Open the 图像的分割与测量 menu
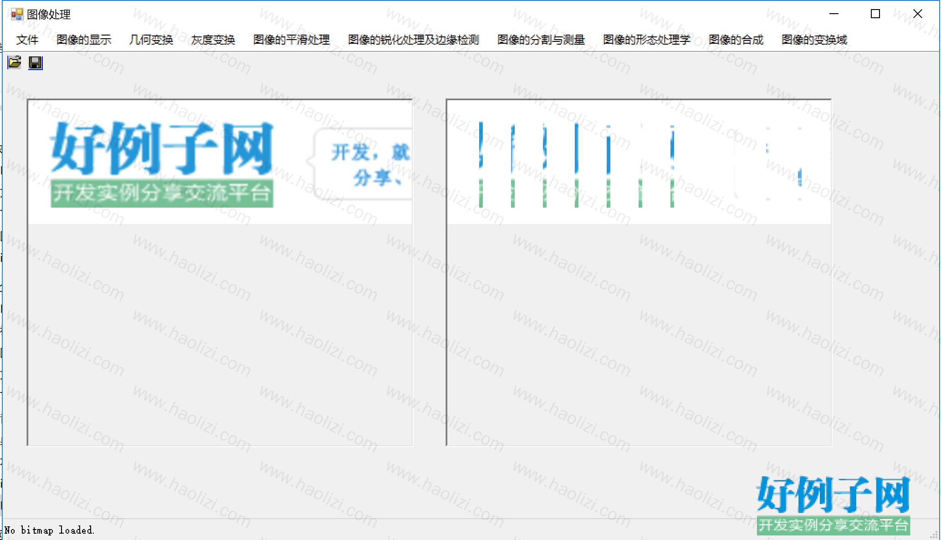This screenshot has width=941, height=540. point(541,40)
